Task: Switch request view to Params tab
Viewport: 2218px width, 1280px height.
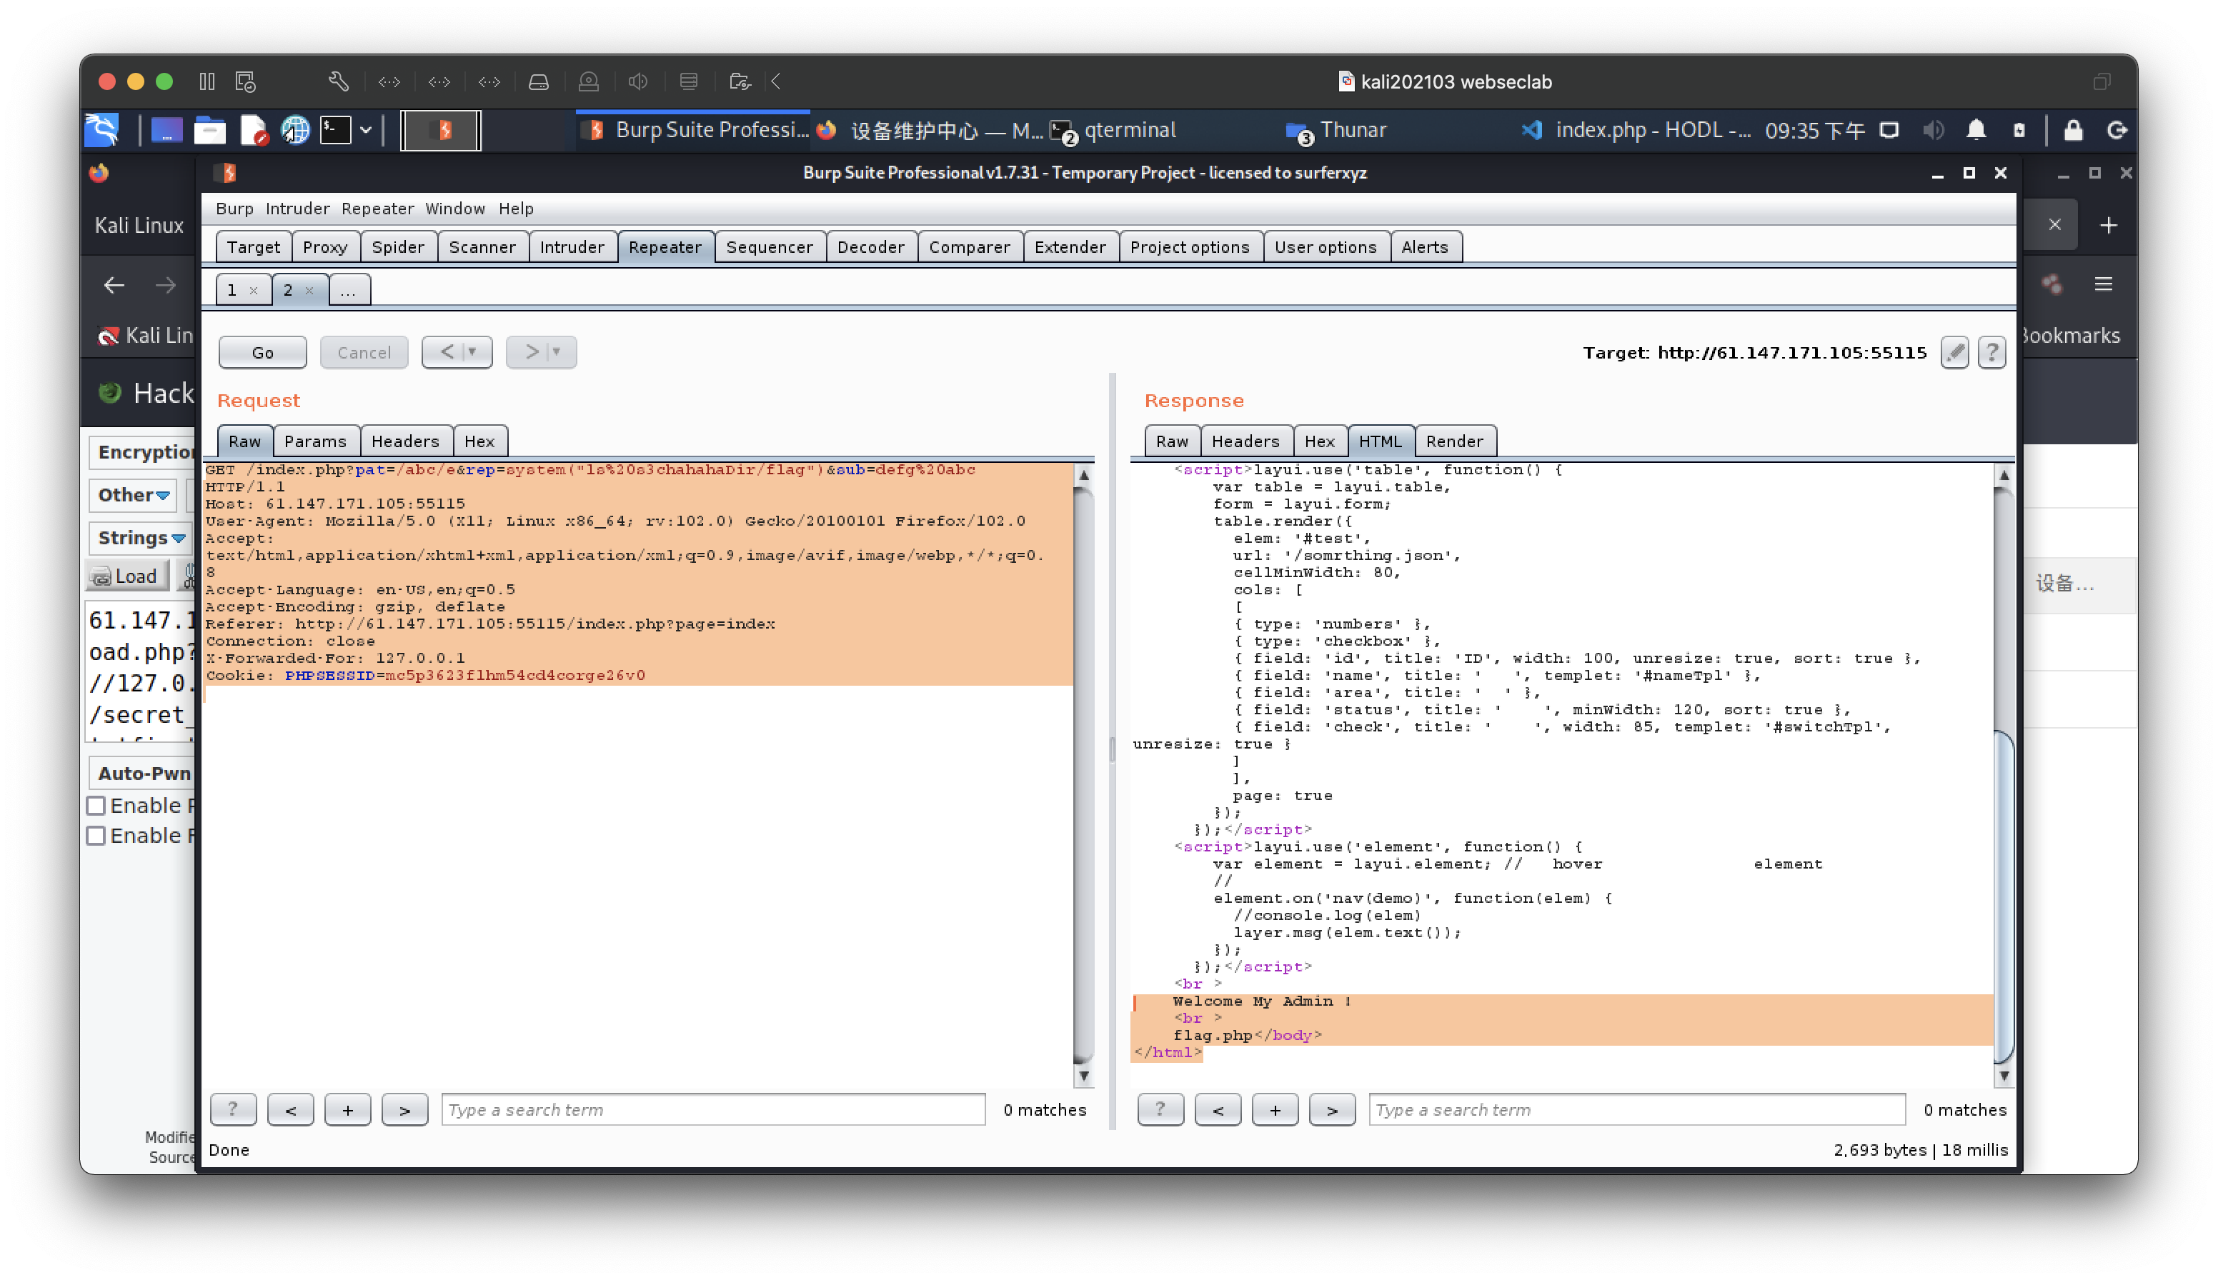Action: (315, 441)
